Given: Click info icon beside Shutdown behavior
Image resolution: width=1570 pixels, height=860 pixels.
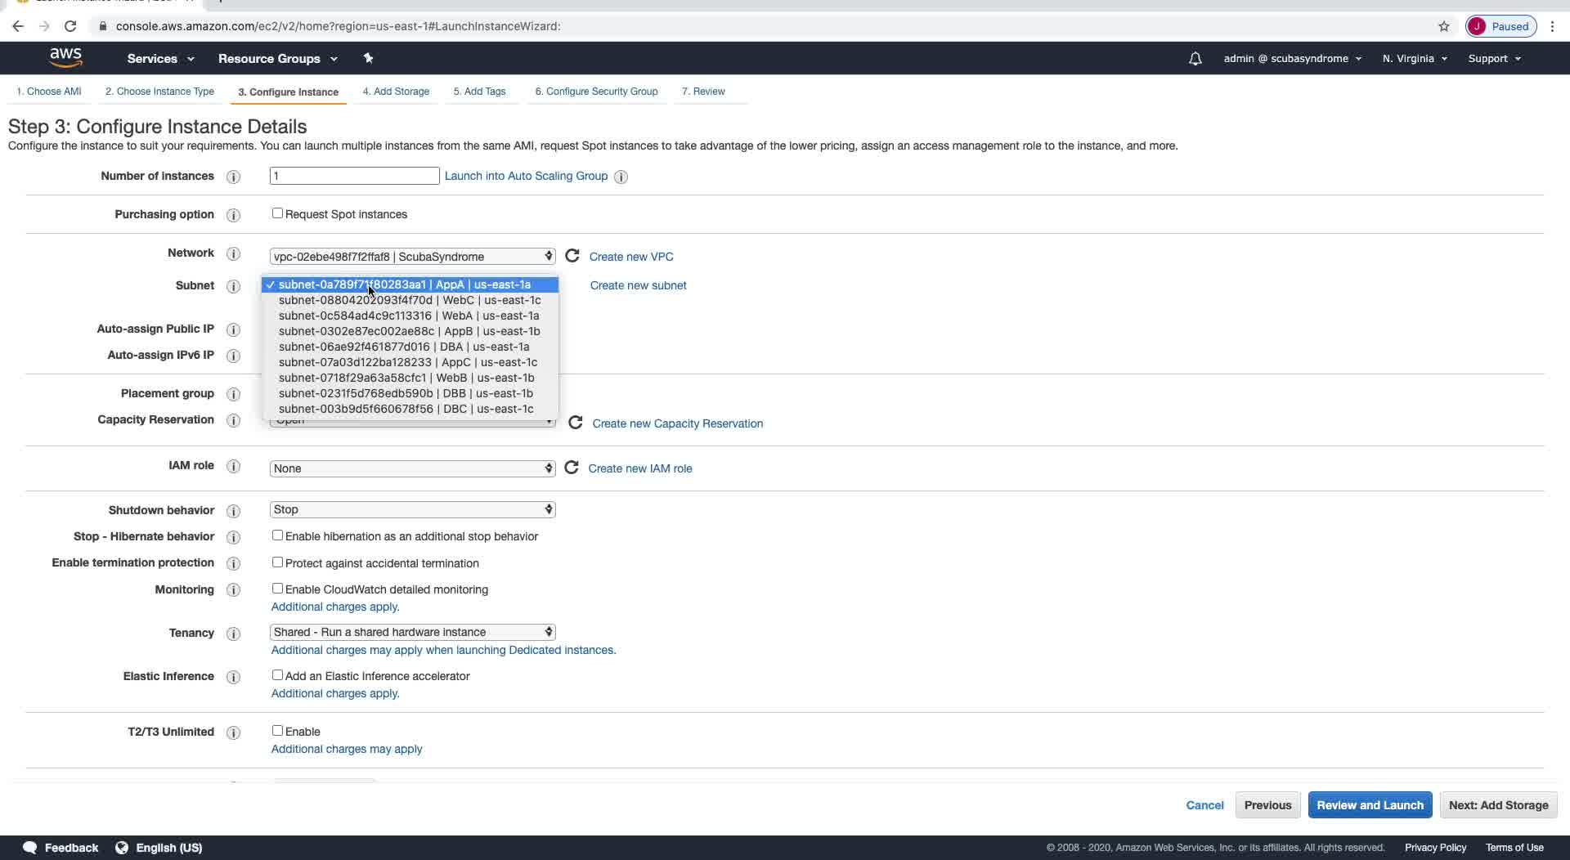Looking at the screenshot, I should (233, 511).
